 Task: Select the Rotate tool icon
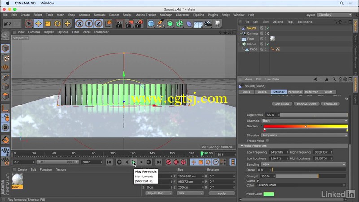click(57, 24)
